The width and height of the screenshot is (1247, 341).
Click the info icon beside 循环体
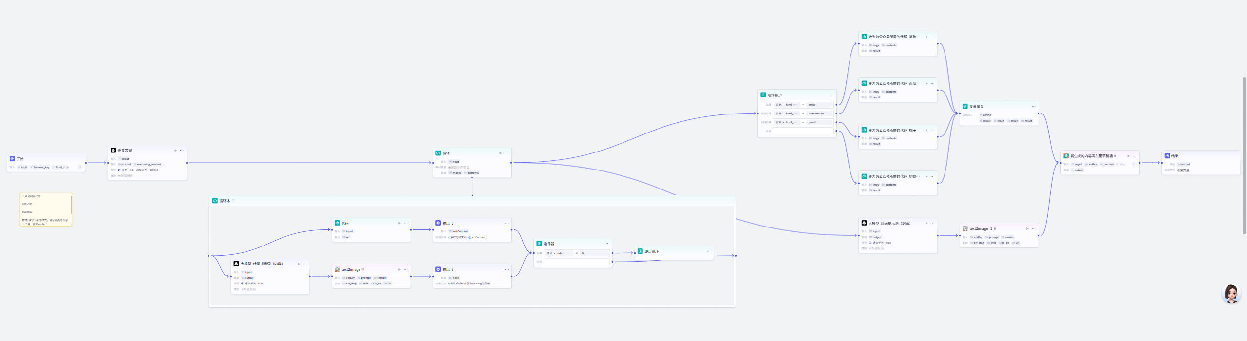pyautogui.click(x=233, y=201)
